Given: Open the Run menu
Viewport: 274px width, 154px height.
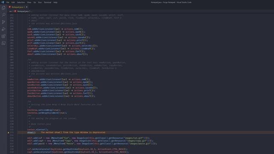Looking at the screenshot, I should 40,3.
